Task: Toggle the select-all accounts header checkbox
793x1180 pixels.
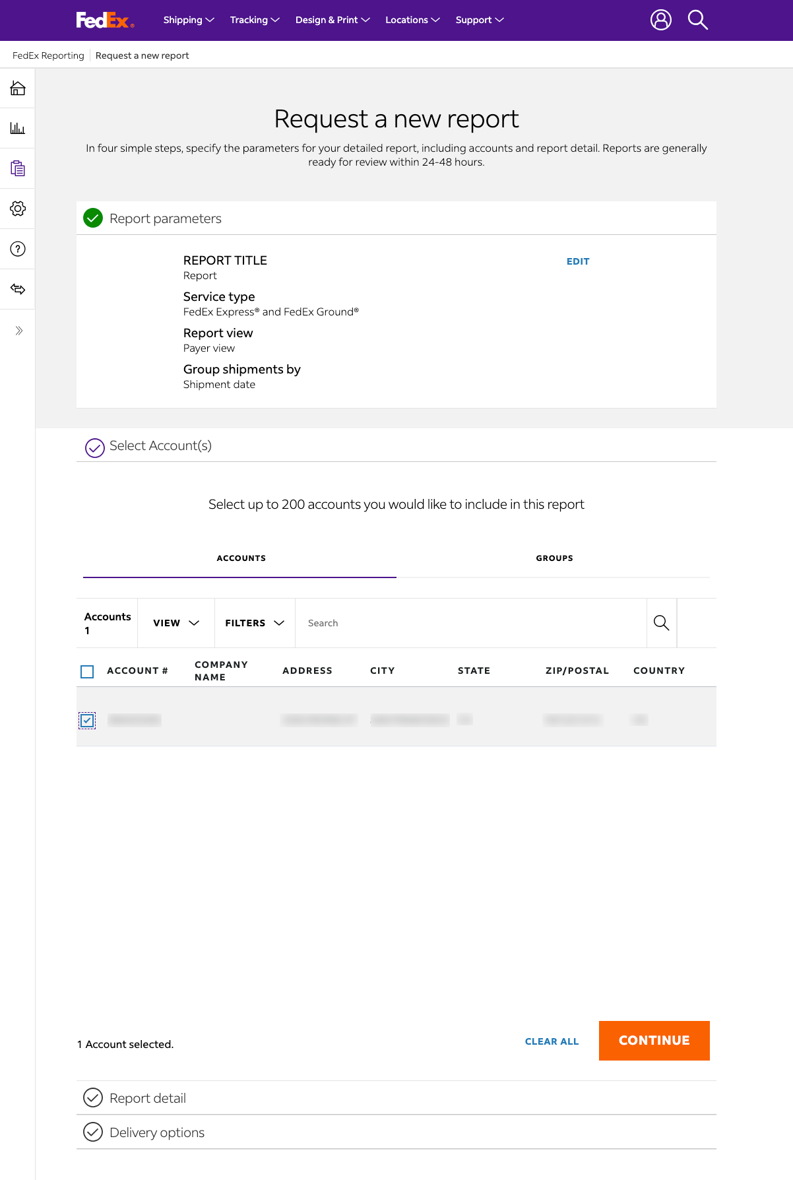Action: click(x=87, y=672)
